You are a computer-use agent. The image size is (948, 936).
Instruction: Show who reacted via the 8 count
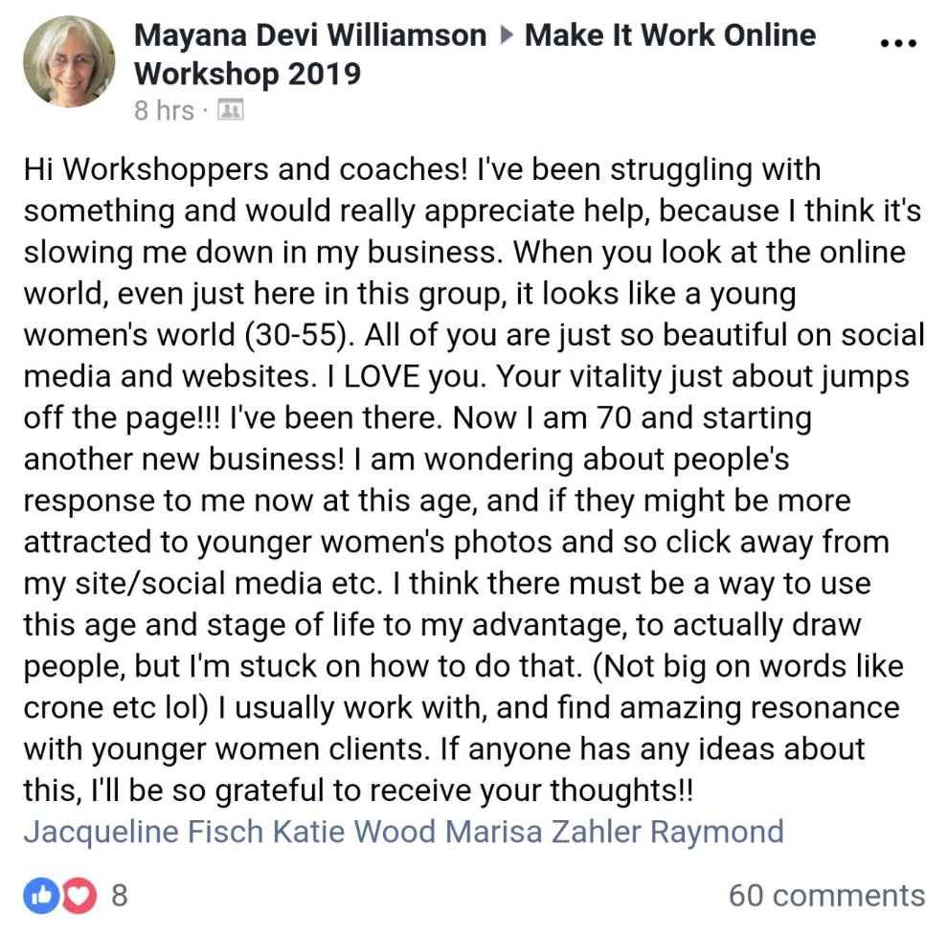tap(120, 895)
